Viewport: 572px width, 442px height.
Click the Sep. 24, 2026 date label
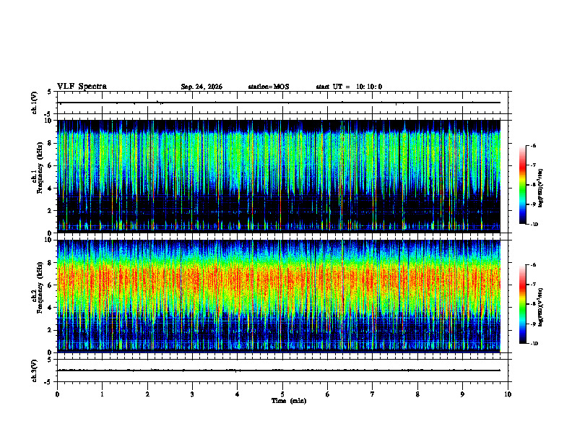[201, 87]
